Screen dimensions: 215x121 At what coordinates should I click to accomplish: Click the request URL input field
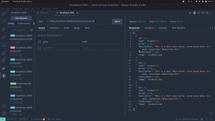coord(81,22)
